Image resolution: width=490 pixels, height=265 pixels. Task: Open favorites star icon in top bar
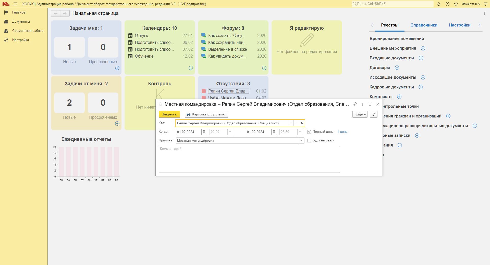pyautogui.click(x=456, y=4)
